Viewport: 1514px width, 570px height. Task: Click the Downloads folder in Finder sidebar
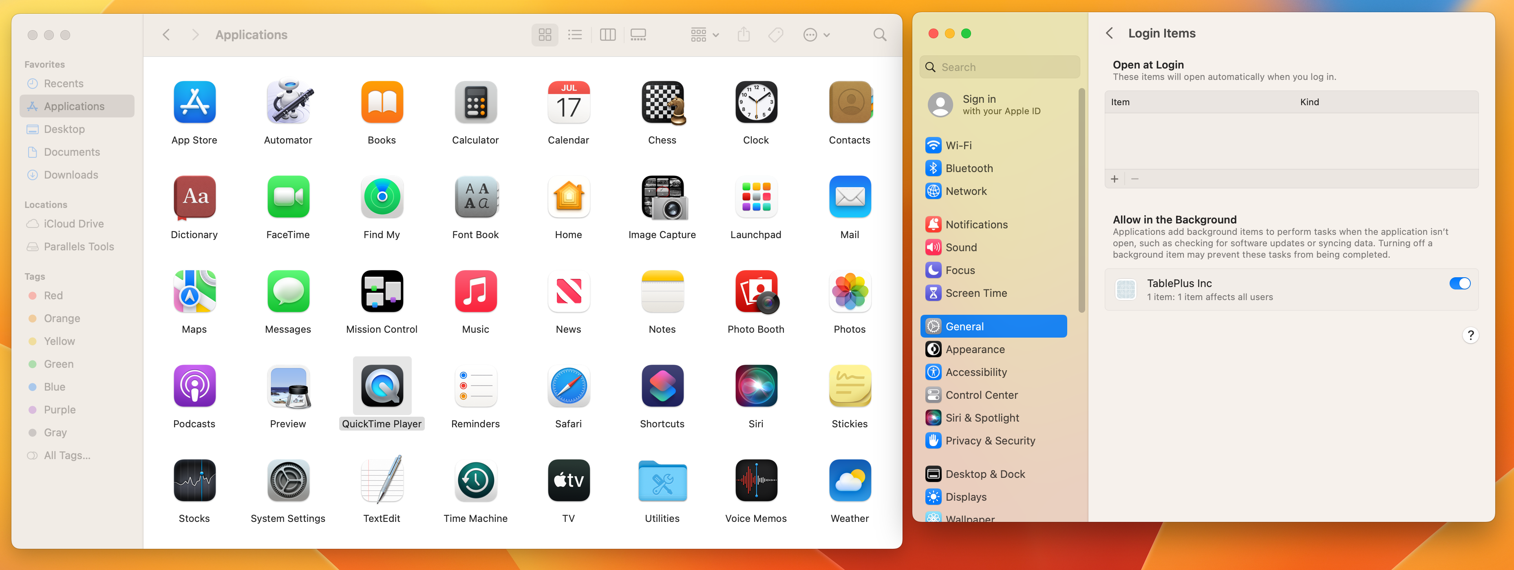point(71,175)
